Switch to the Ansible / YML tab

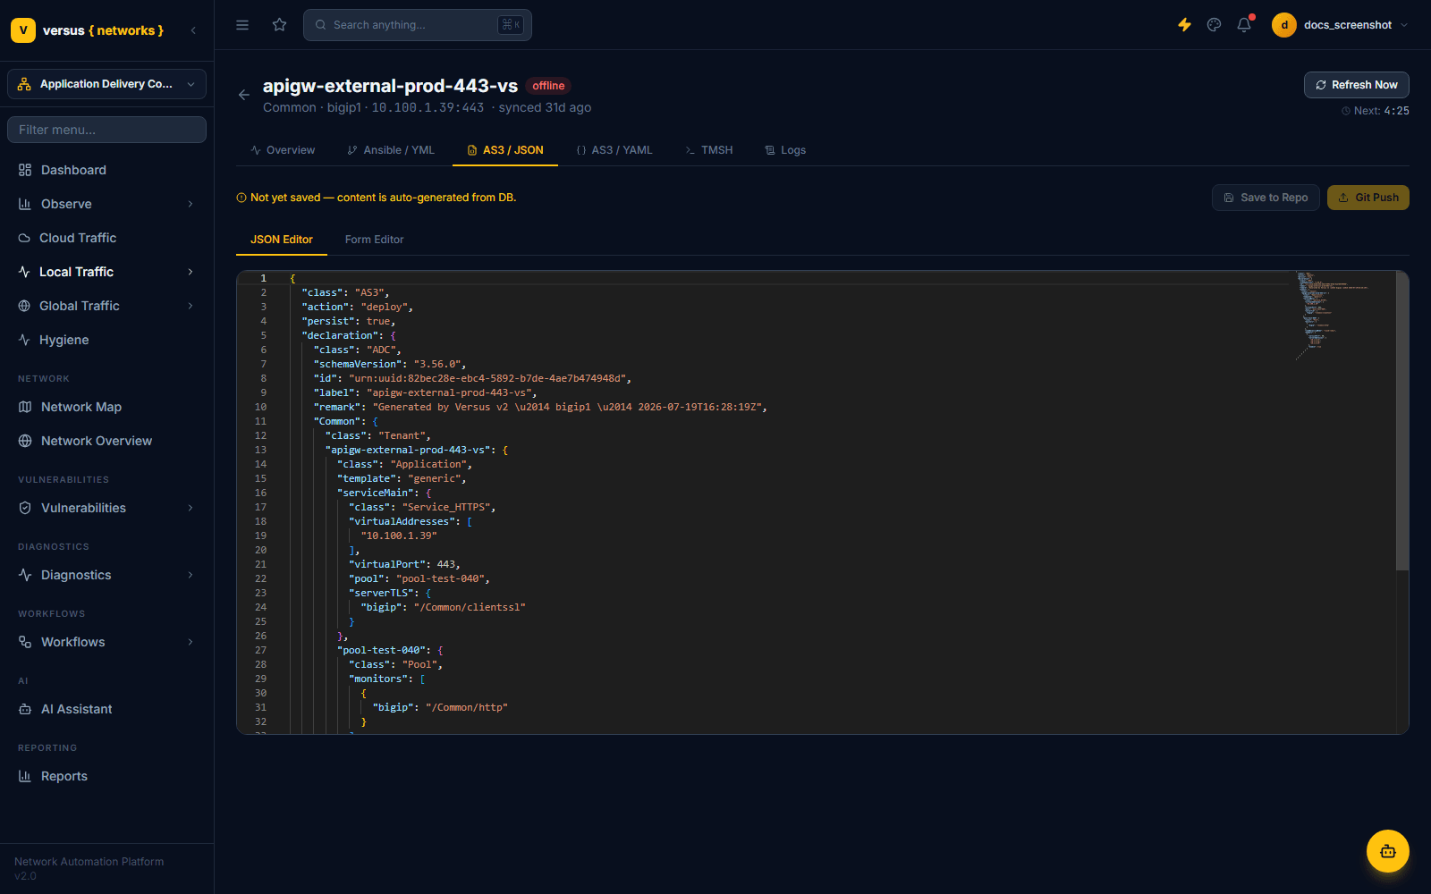(391, 150)
